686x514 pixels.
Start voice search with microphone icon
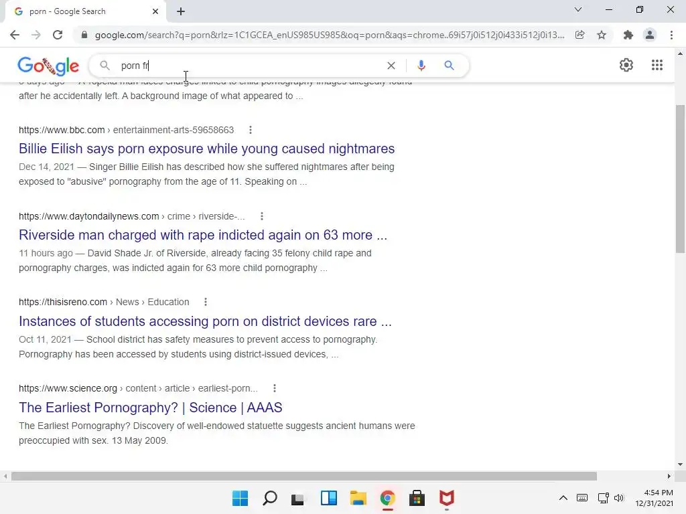[421, 66]
